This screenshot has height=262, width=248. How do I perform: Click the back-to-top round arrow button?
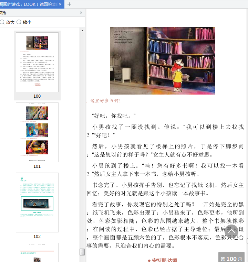231,231
